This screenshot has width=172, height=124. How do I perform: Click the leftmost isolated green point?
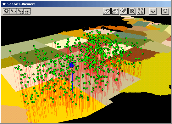[x=10, y=51]
